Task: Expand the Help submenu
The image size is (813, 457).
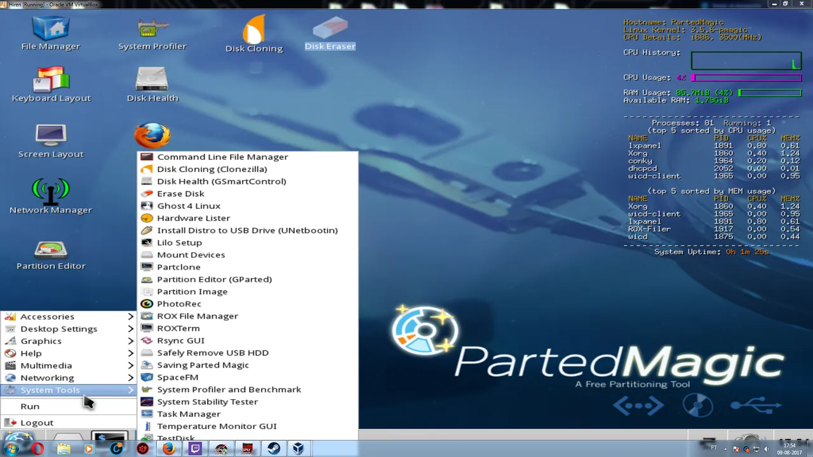Action: tap(69, 354)
